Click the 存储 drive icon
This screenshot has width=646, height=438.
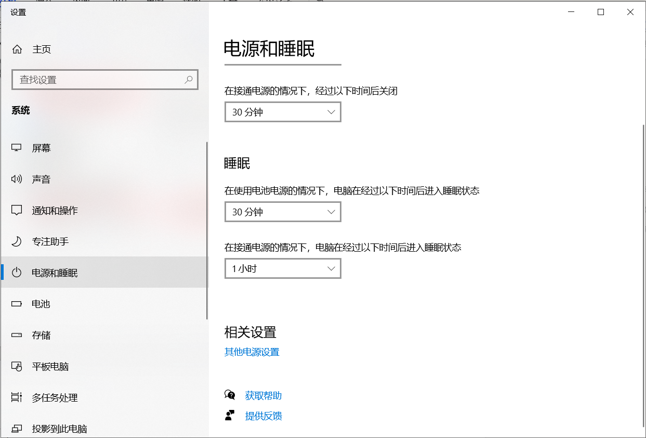tap(17, 336)
